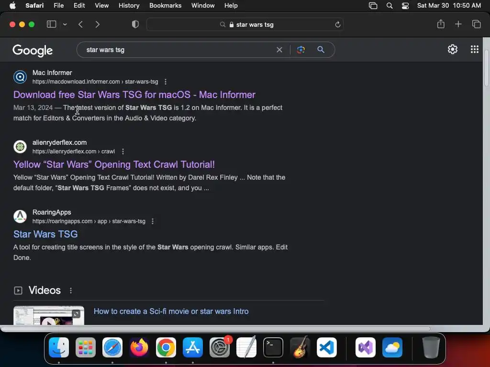Open Control Center in menu bar

405,6
